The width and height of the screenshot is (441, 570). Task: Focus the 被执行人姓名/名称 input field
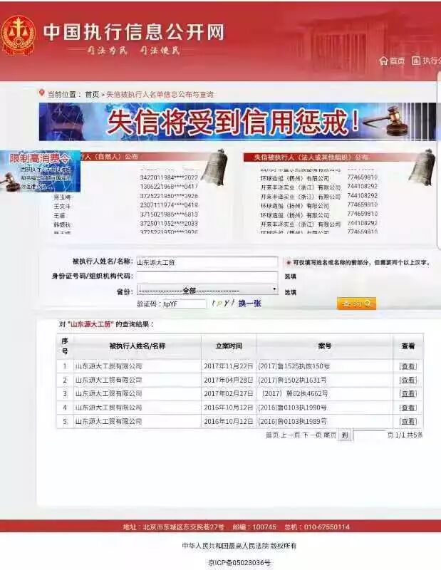point(207,262)
